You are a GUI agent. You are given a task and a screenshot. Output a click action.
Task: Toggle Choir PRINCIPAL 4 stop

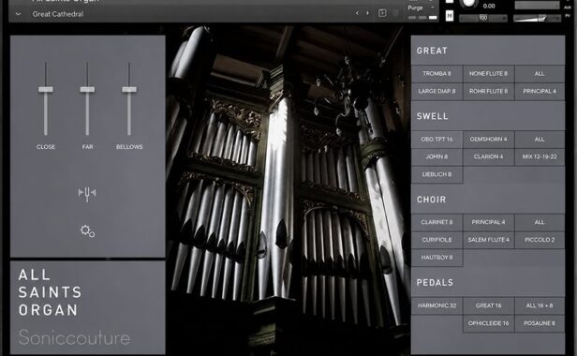click(x=488, y=222)
